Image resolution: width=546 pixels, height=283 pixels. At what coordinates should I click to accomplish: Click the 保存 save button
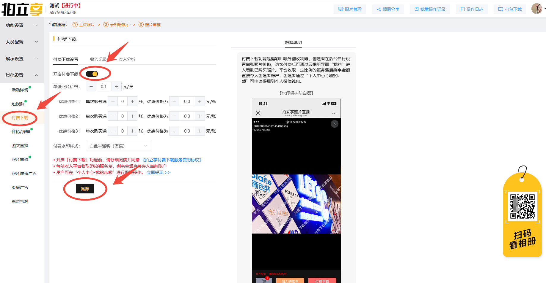[85, 189]
